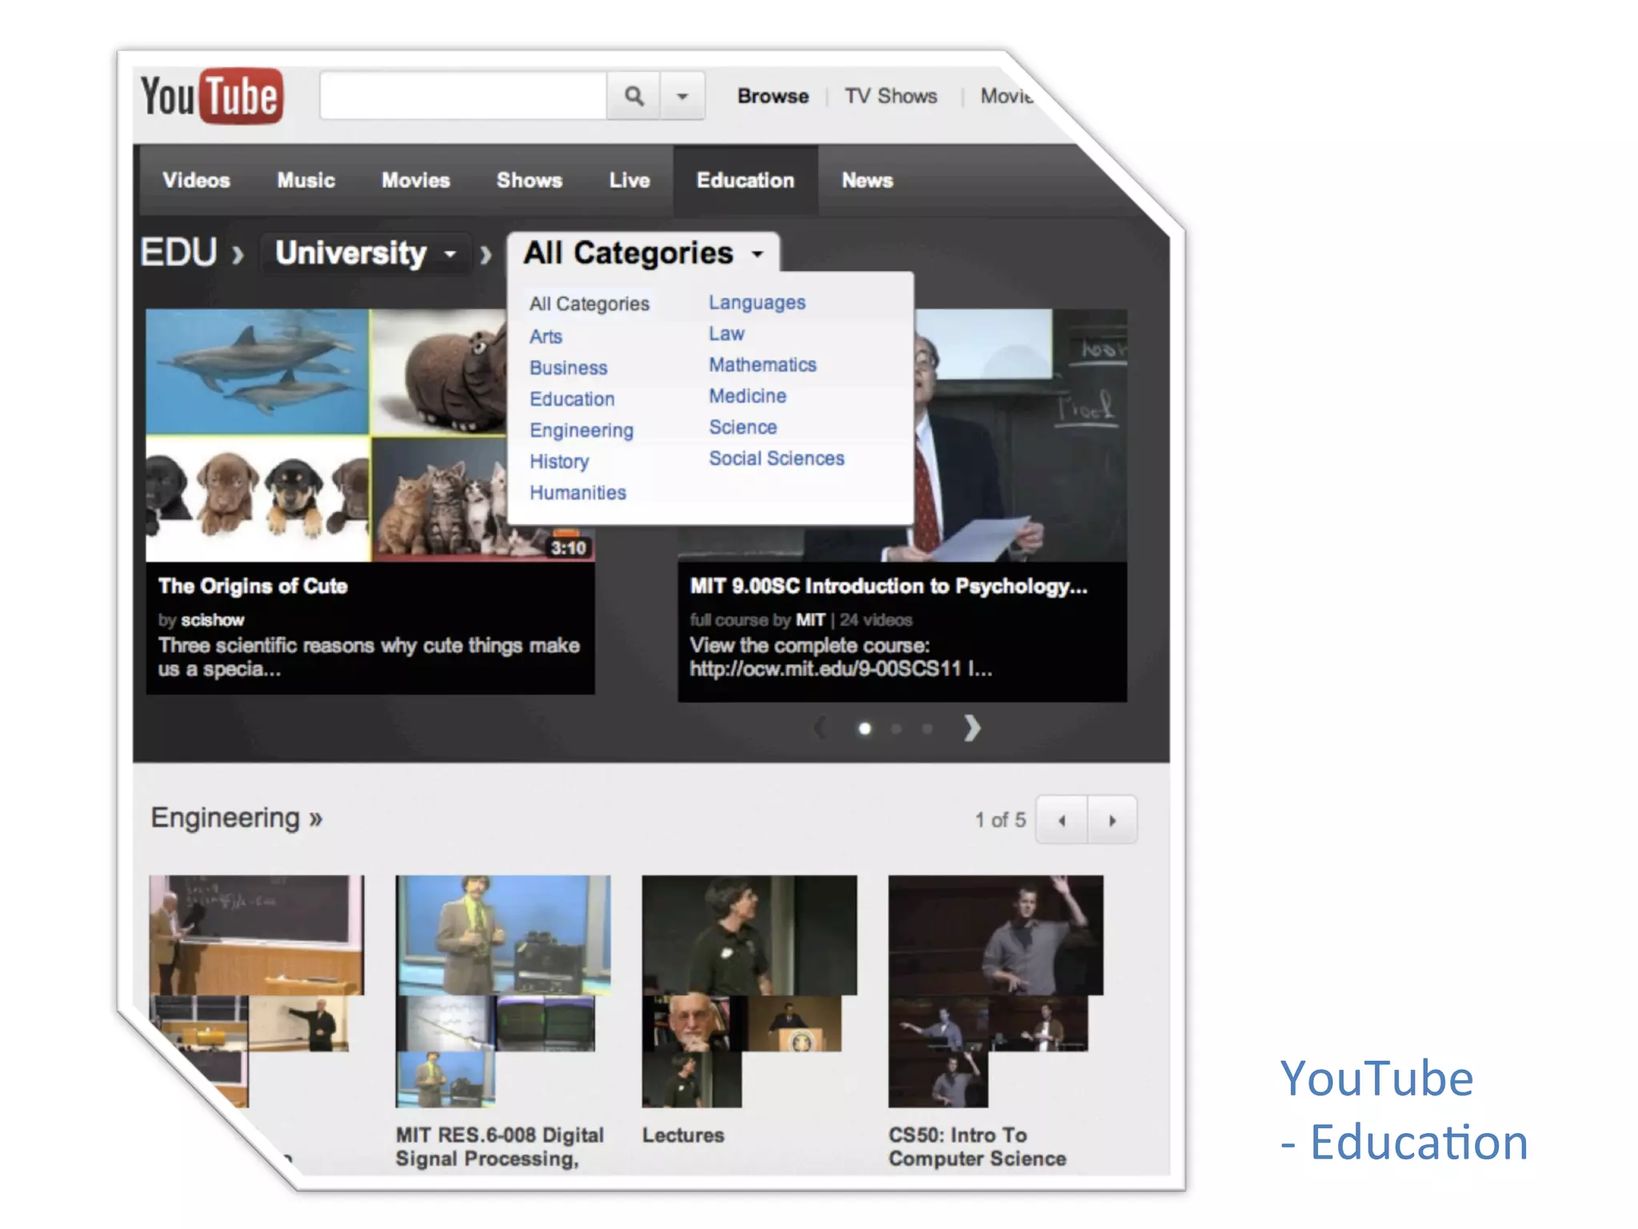Viewport: 1638px width, 1229px height.
Task: Open the first Engineering chalkboard lecture thumbnail
Action: 257,935
